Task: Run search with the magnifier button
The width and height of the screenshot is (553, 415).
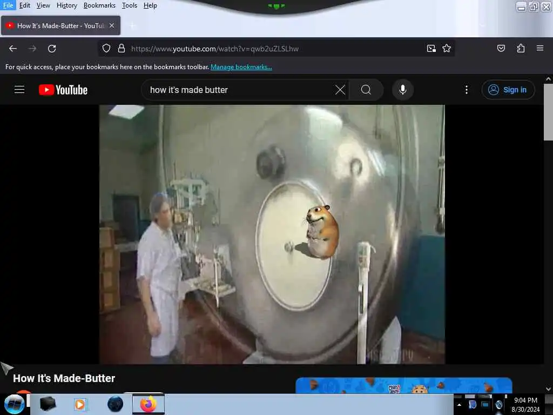Action: point(366,90)
